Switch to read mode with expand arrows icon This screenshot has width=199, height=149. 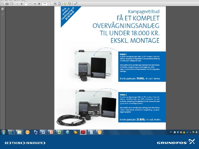76,4
